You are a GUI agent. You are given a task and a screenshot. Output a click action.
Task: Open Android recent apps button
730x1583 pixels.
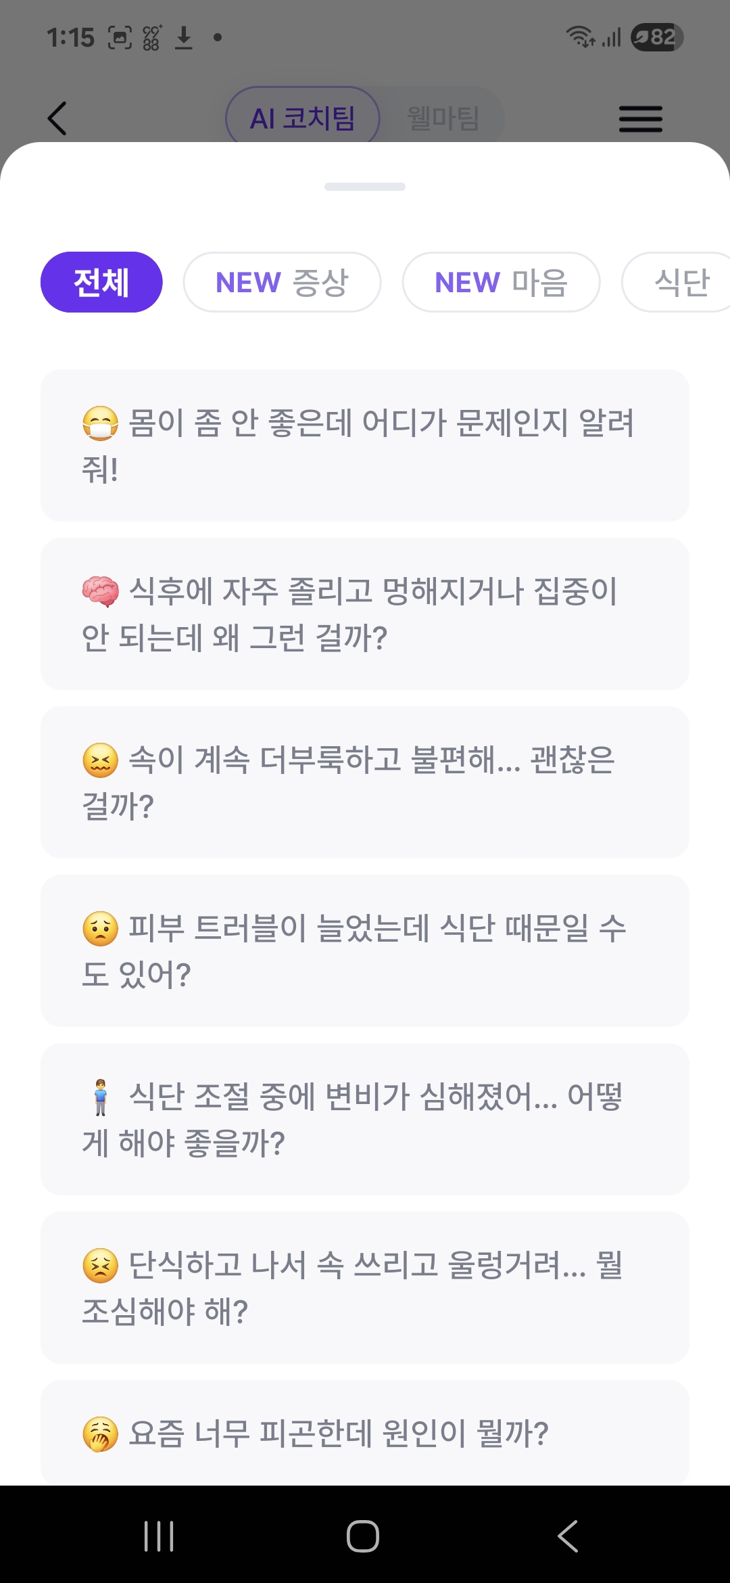pos(159,1536)
